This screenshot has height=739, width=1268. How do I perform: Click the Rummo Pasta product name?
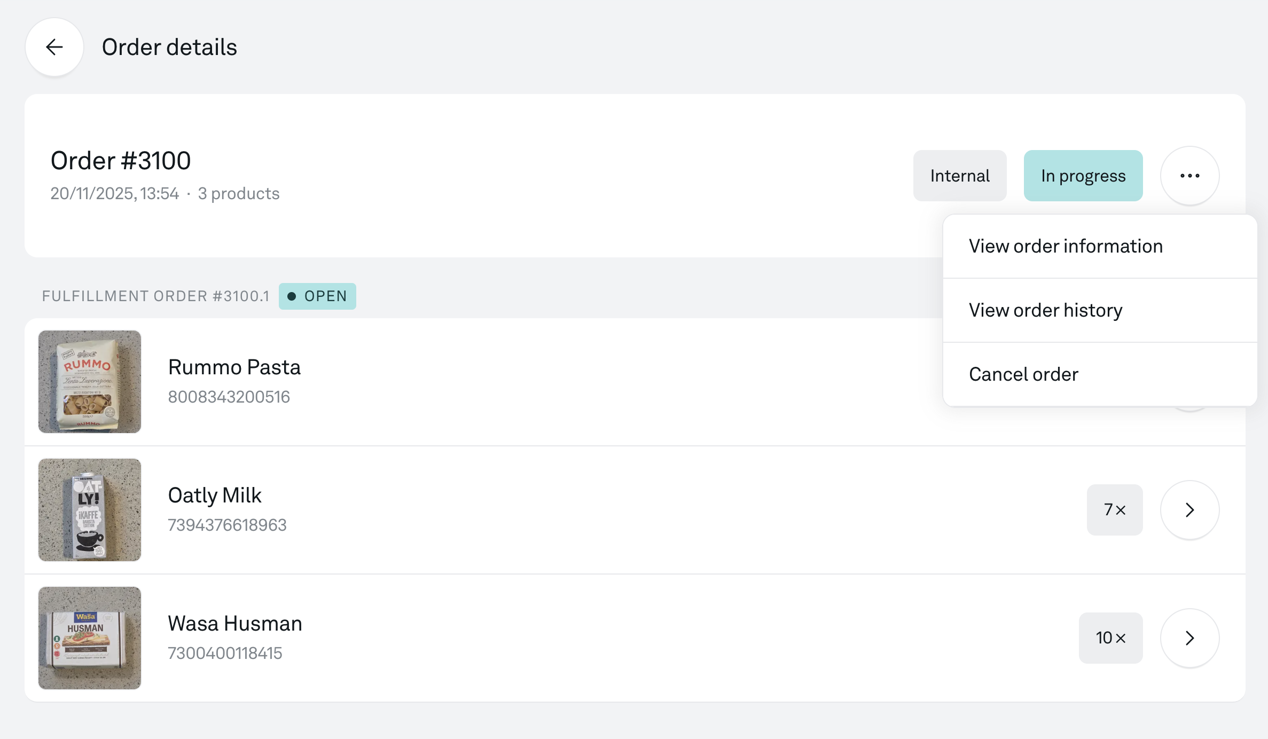(234, 367)
